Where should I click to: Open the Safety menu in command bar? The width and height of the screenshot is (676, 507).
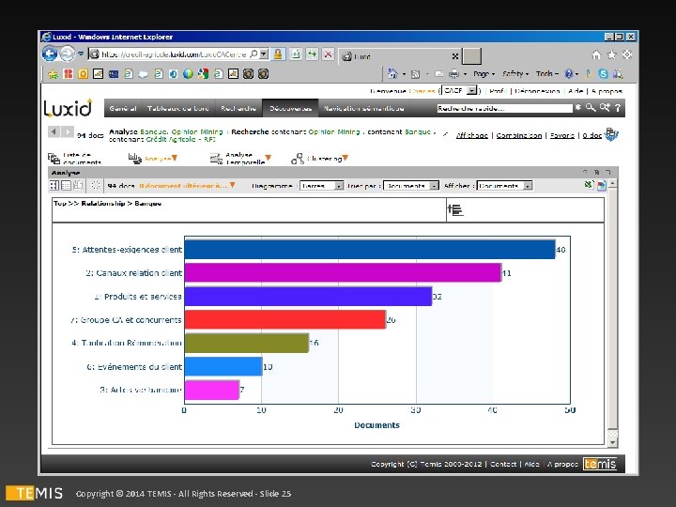click(515, 74)
